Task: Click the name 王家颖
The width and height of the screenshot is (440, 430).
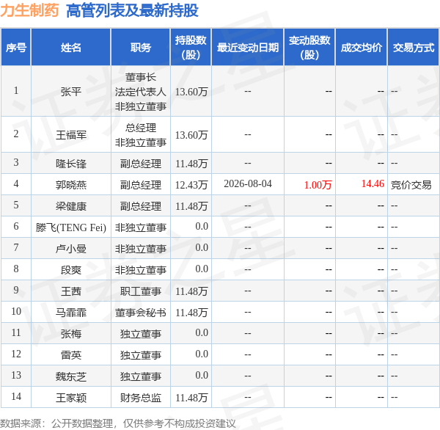Action: click(71, 398)
